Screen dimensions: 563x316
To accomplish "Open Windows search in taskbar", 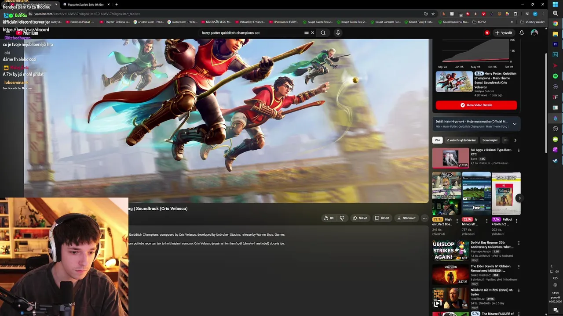I will pos(555,13).
